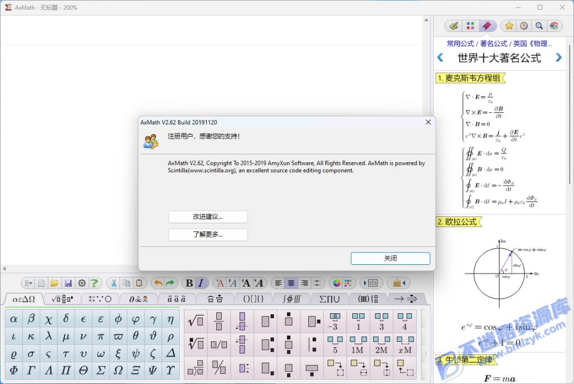Open the color wheel picker
This screenshot has width=574, height=384.
(336, 283)
